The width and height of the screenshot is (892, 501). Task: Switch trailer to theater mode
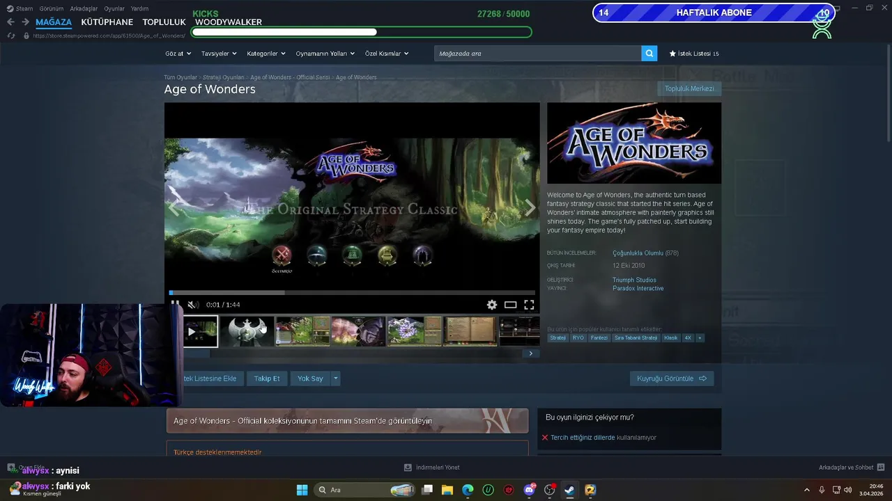point(511,305)
